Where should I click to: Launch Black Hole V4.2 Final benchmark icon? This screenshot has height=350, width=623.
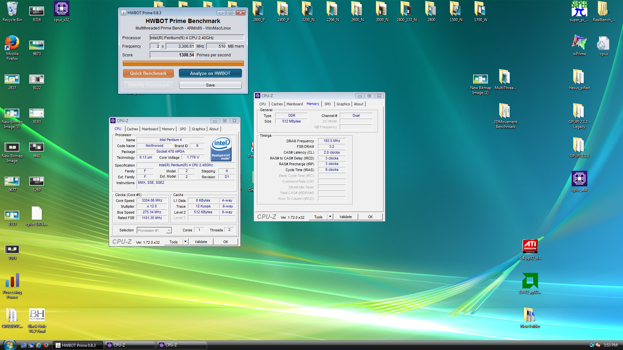(37, 320)
